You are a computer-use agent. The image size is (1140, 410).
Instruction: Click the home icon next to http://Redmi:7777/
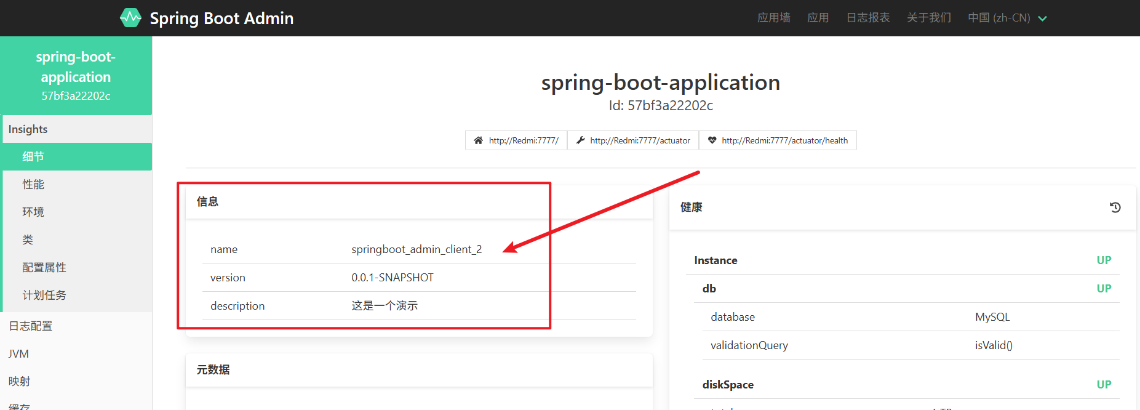click(x=478, y=140)
